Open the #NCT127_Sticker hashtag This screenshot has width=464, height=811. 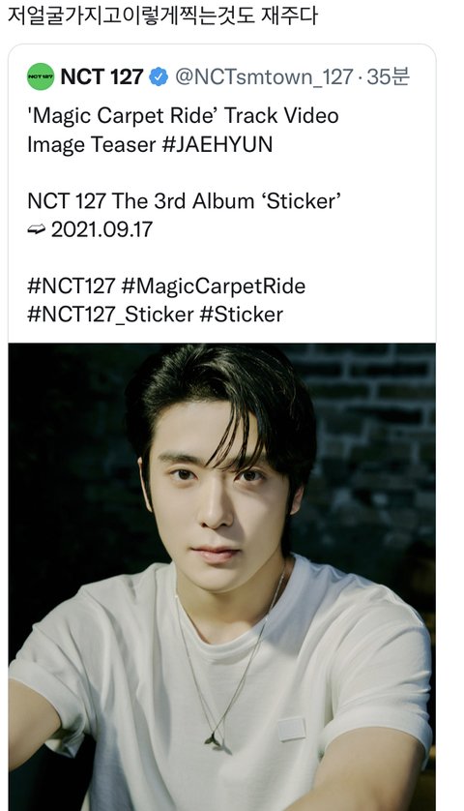110,315
